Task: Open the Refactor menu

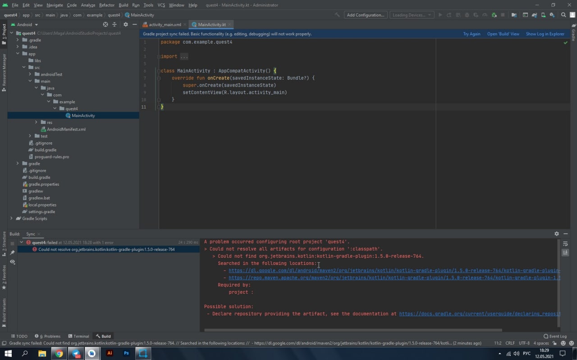Action: click(107, 5)
